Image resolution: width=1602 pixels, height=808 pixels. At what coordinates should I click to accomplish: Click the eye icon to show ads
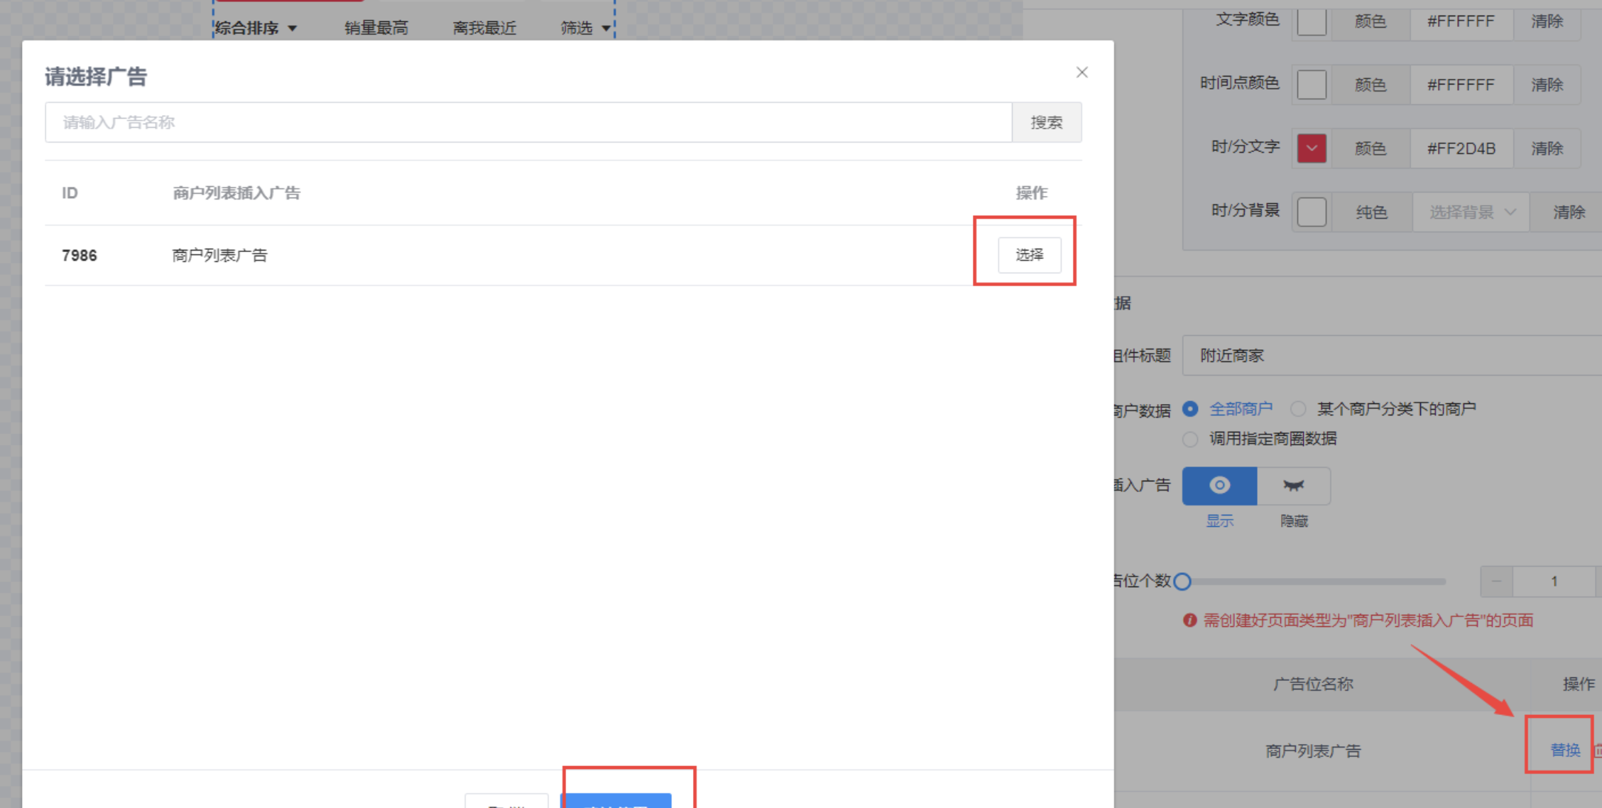[1219, 486]
